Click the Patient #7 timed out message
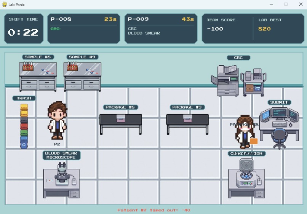The image size is (307, 214). (x=154, y=210)
